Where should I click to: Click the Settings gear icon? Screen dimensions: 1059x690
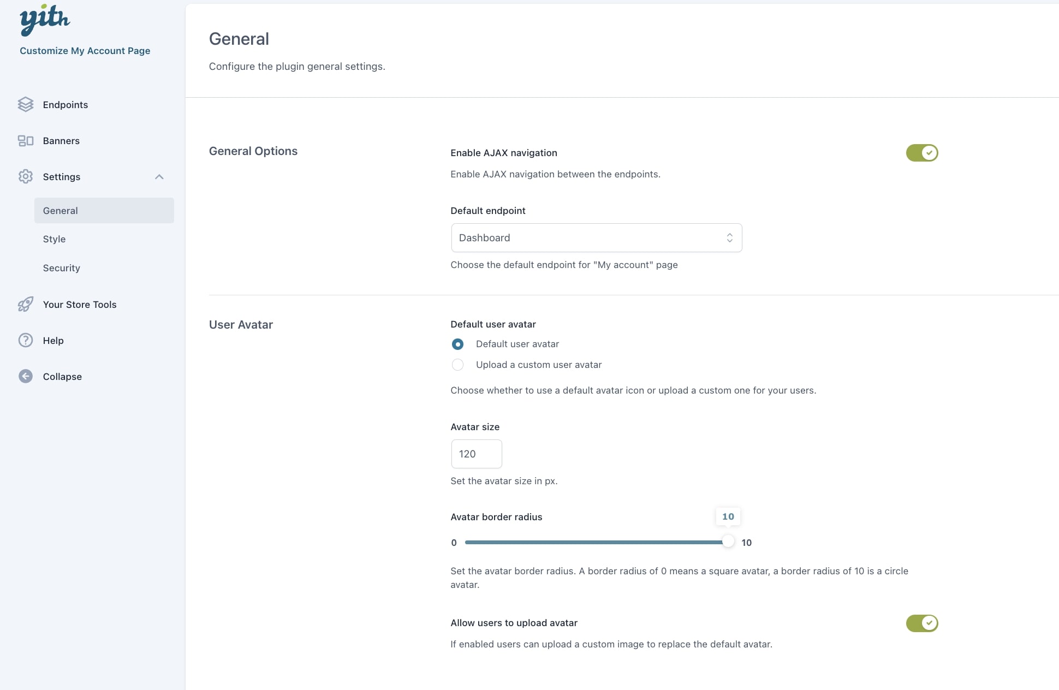[26, 177]
